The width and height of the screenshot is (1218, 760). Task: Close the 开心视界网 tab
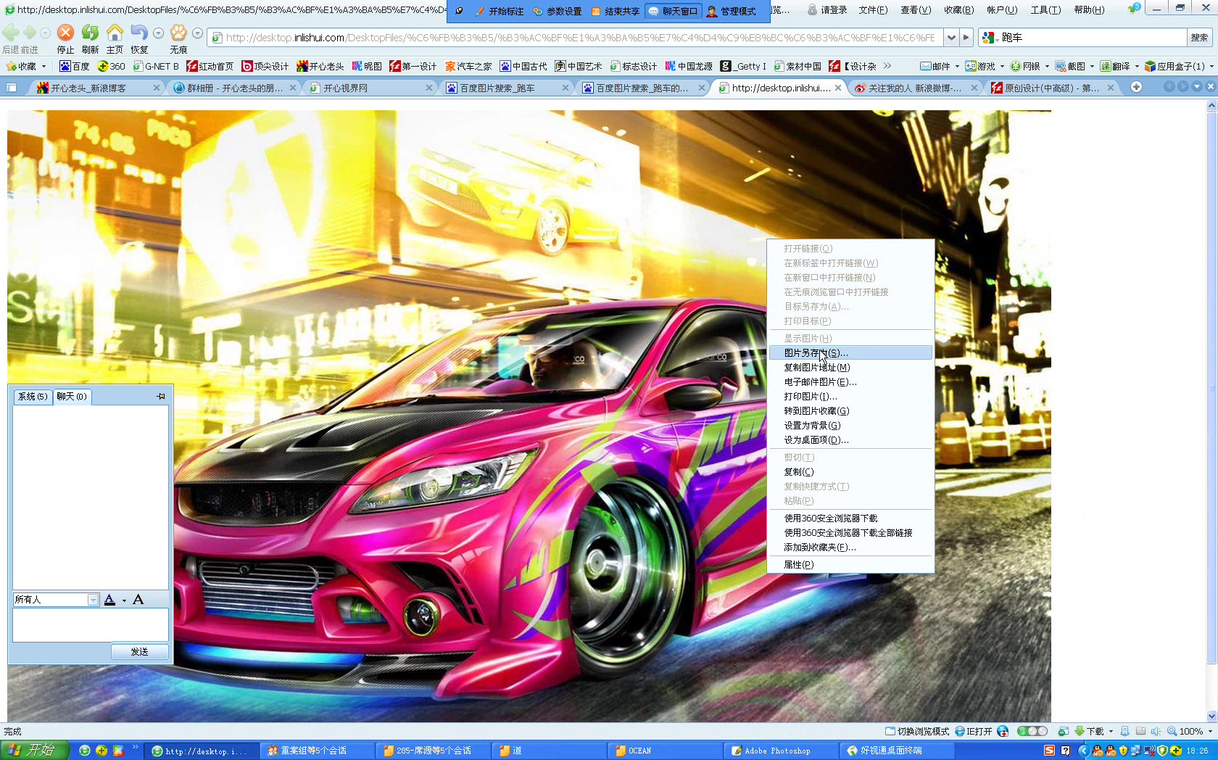[428, 88]
